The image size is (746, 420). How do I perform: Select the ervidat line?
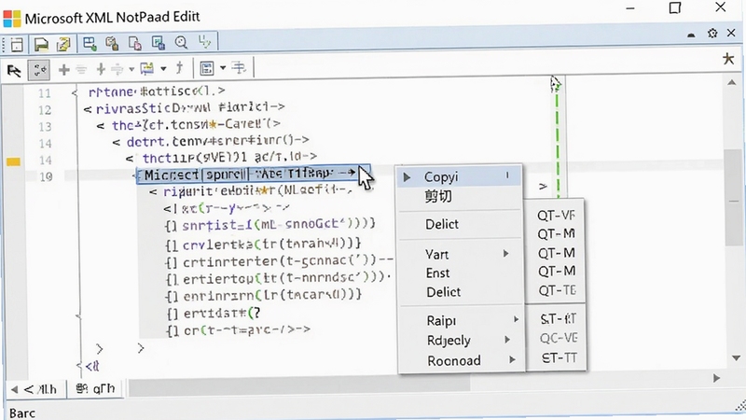click(x=214, y=314)
